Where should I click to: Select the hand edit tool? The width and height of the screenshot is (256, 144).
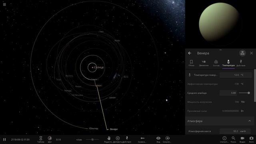point(109,140)
